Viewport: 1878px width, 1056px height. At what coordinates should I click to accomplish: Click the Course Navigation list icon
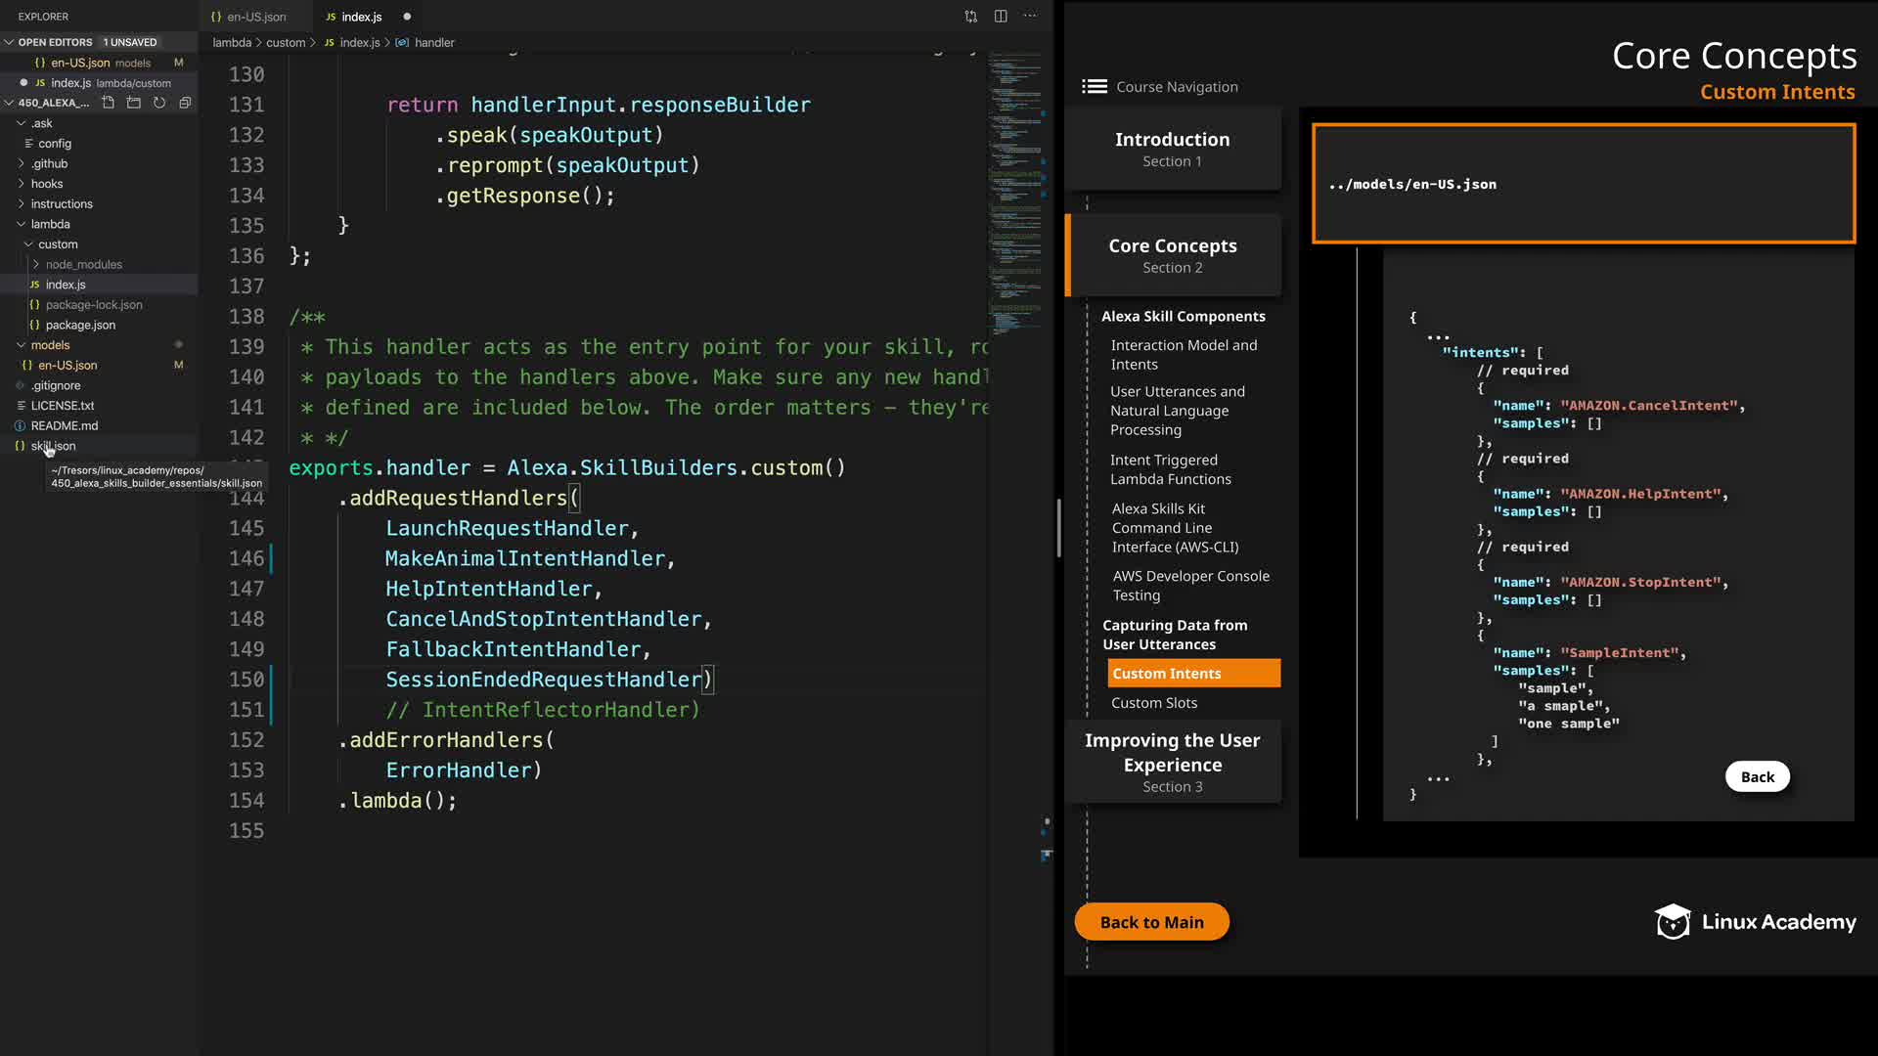tap(1094, 87)
